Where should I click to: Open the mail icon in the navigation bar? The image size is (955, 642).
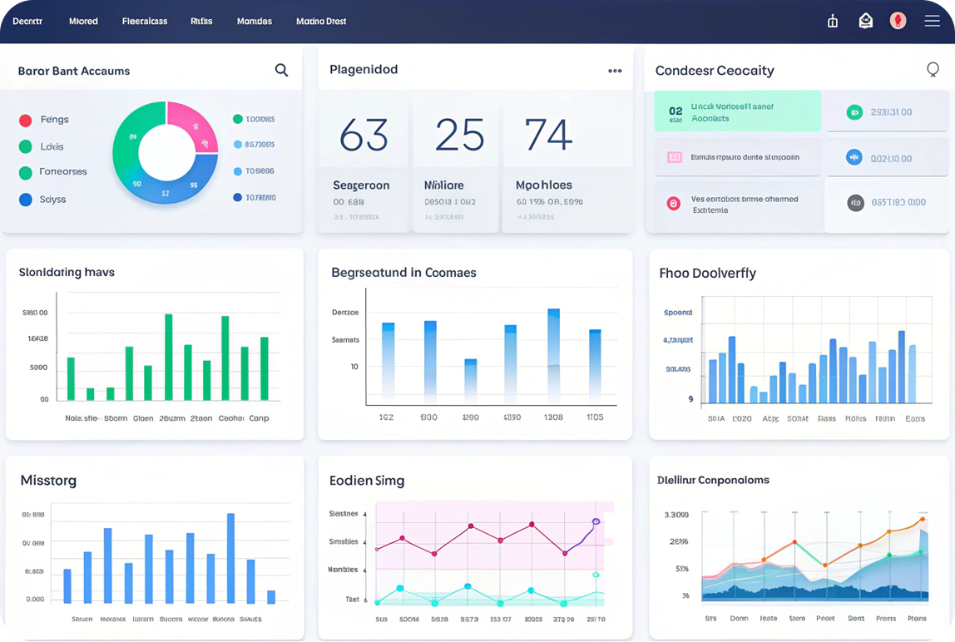865,21
